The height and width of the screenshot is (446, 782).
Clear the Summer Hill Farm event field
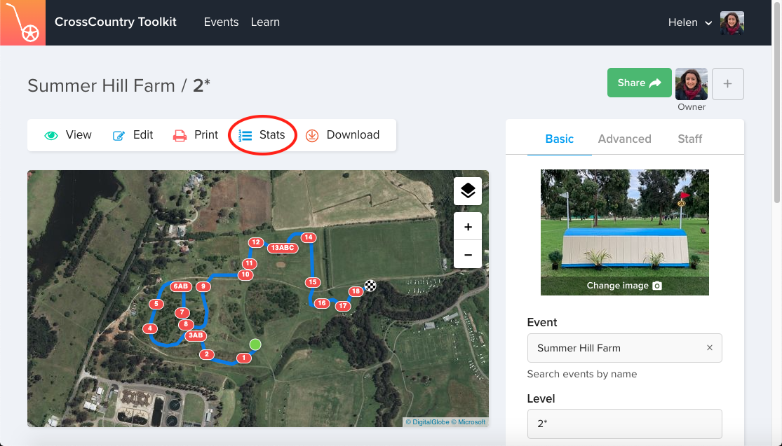pyautogui.click(x=709, y=348)
